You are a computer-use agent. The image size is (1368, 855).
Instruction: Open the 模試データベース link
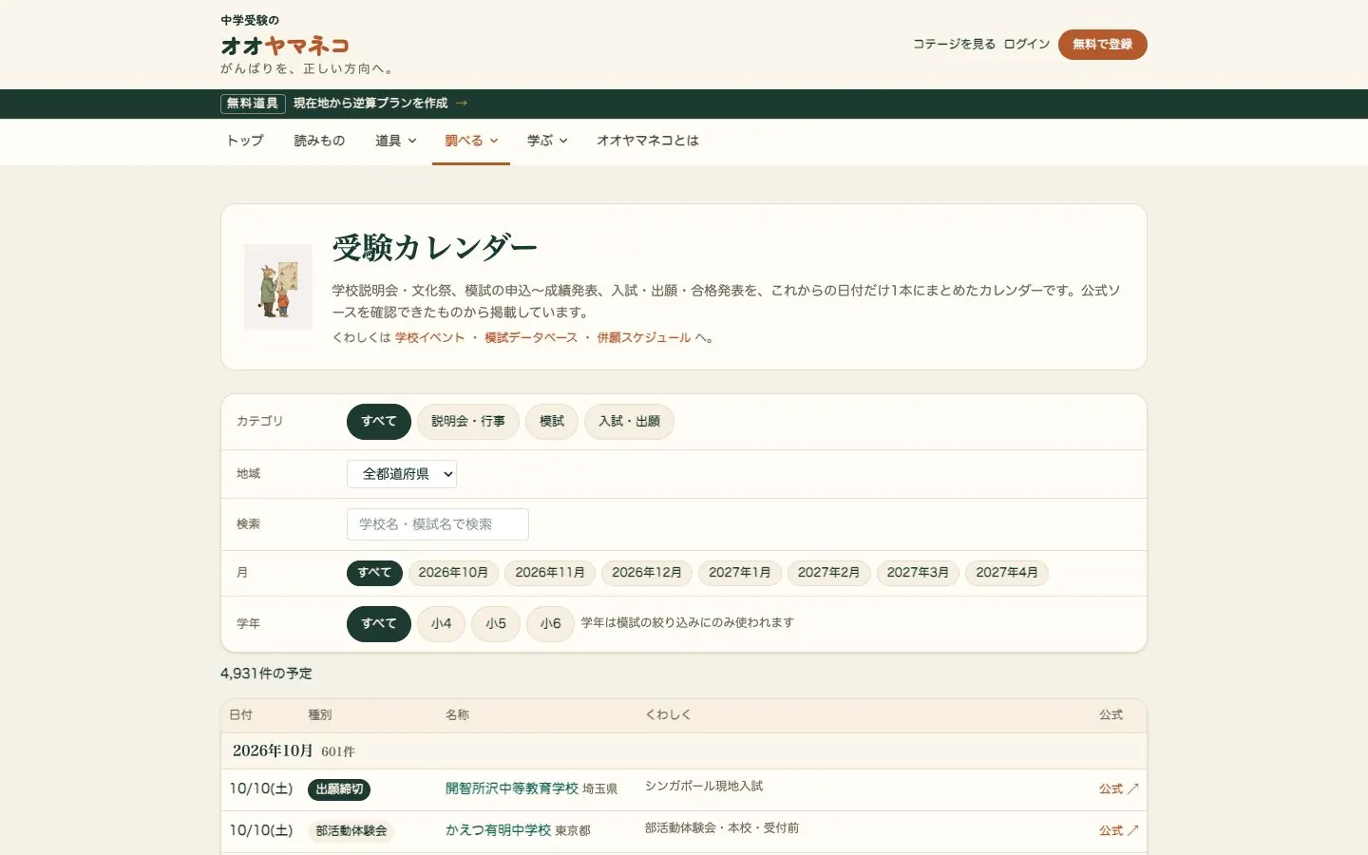click(x=531, y=338)
